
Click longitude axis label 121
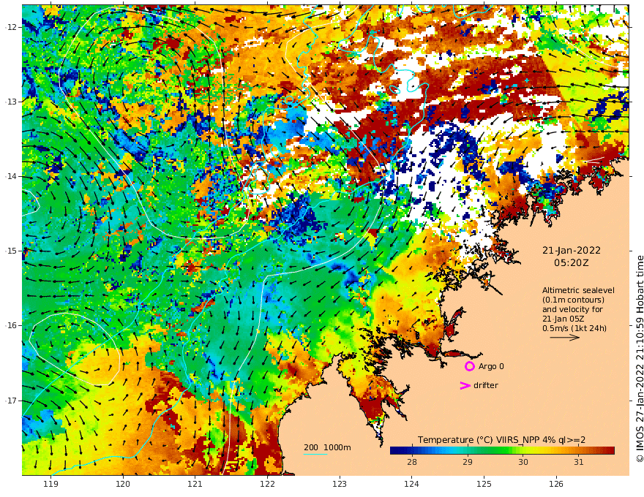(195, 484)
